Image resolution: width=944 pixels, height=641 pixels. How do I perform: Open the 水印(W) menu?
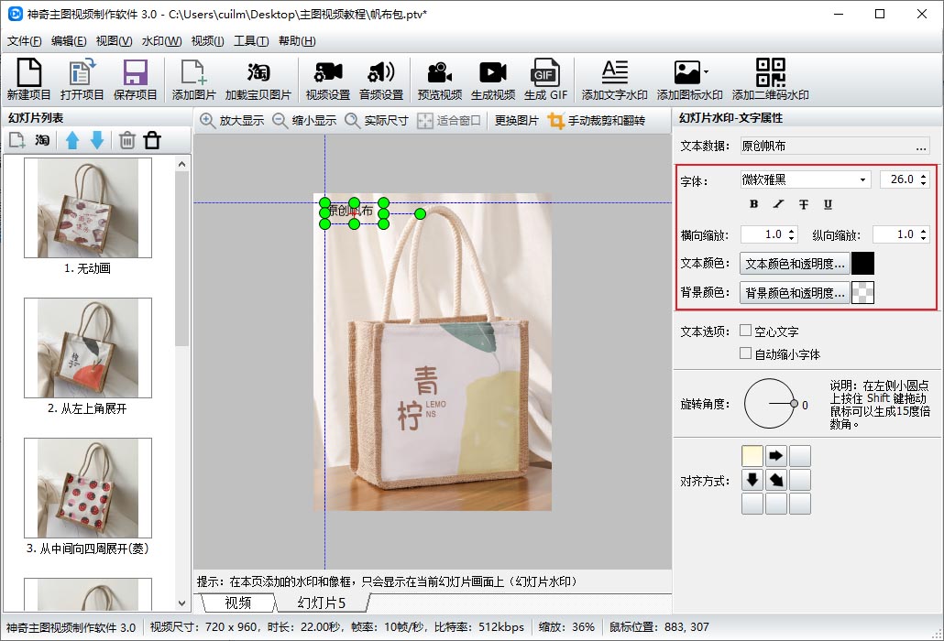[161, 41]
